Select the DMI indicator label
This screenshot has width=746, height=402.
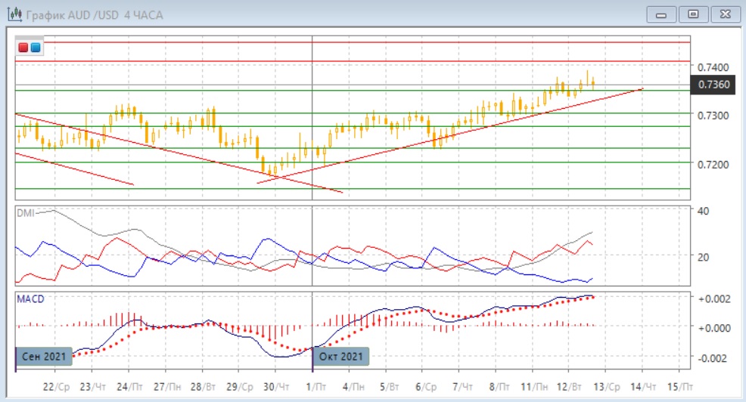click(26, 212)
